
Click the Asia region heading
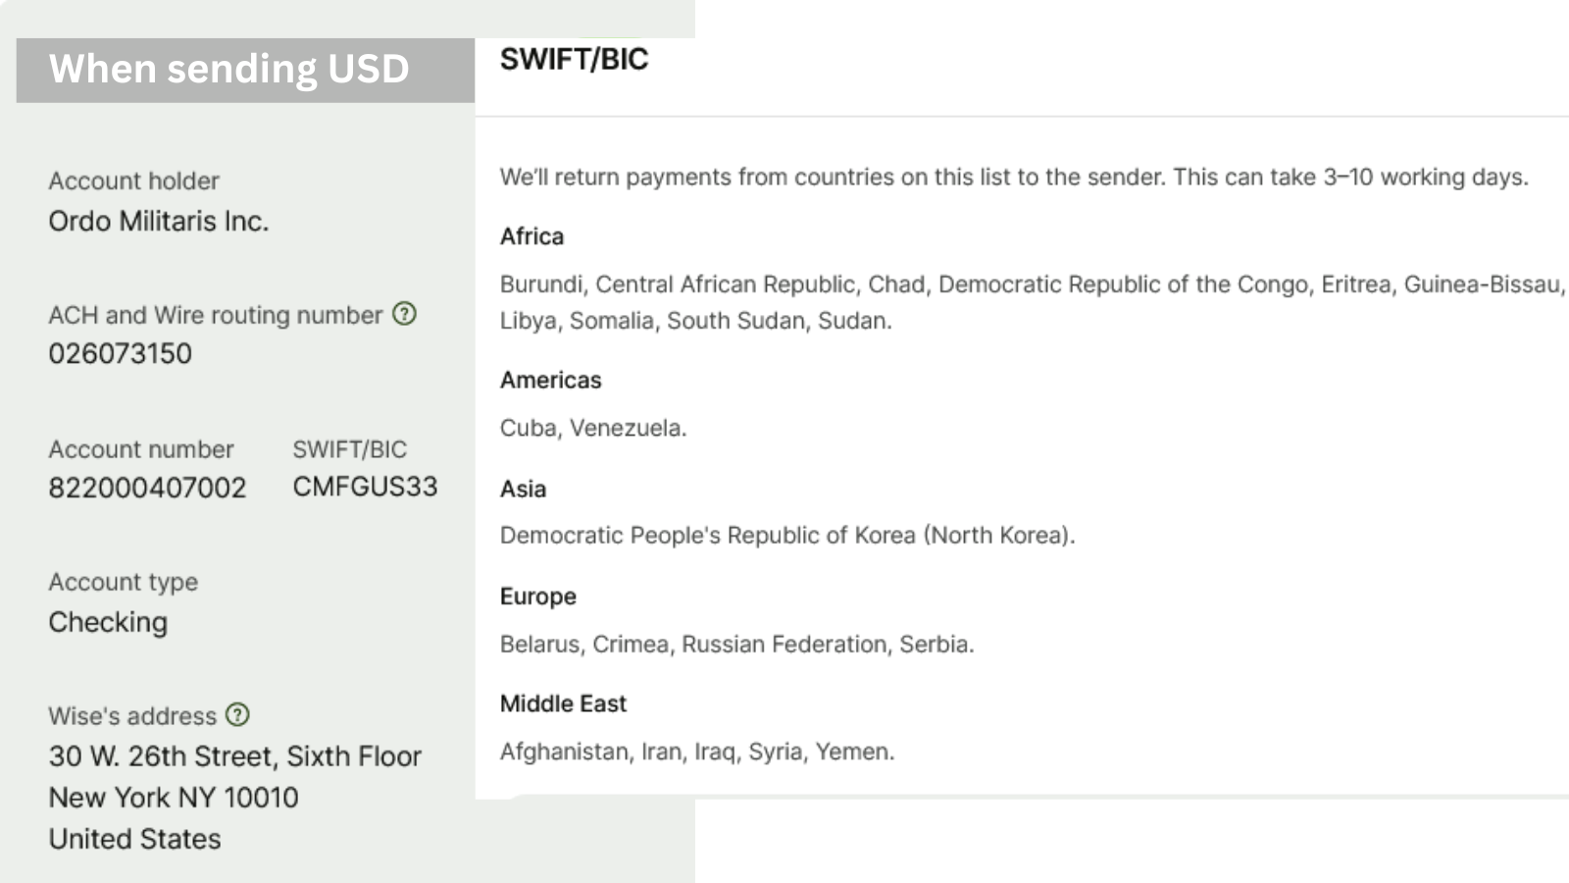[523, 489]
